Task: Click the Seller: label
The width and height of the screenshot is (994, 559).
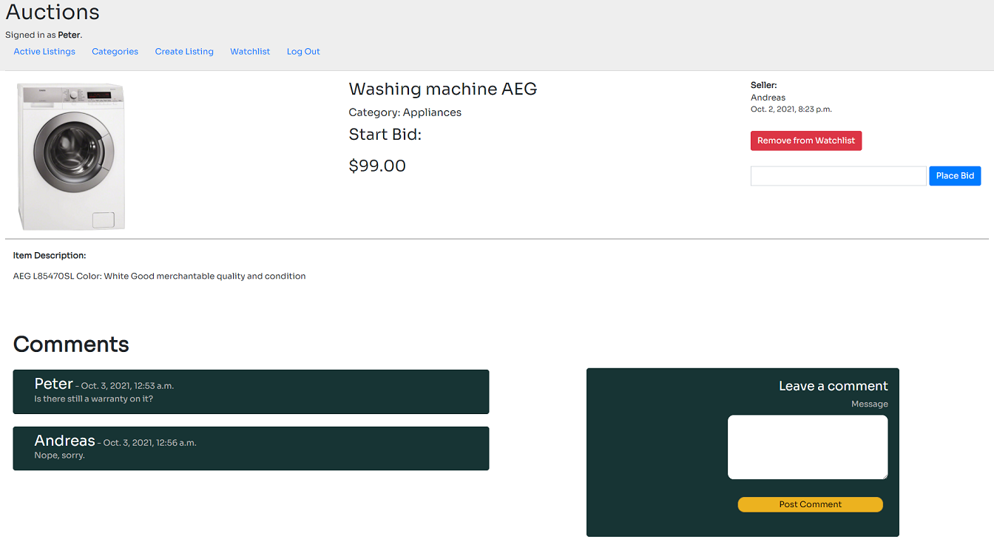Action: click(764, 86)
